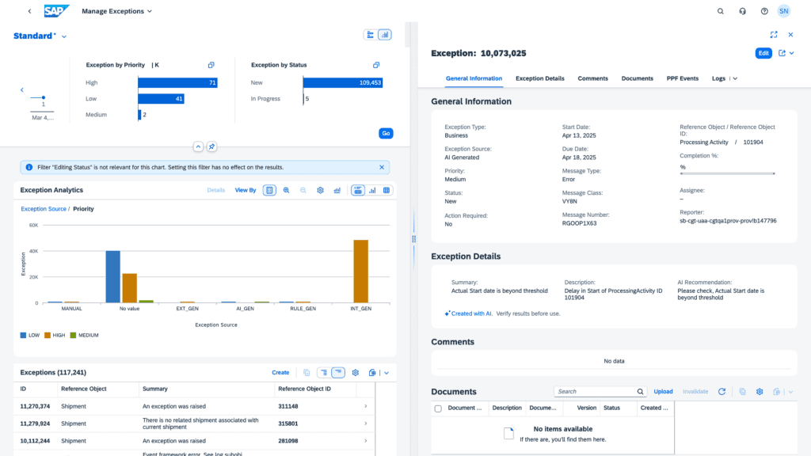
Task: Open the Standard view variant dropdown
Action: pos(64,36)
